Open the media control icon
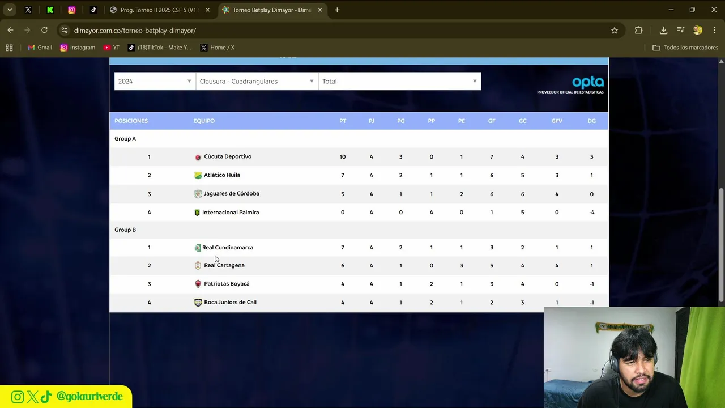Screen dimensions: 725x408 (681, 31)
